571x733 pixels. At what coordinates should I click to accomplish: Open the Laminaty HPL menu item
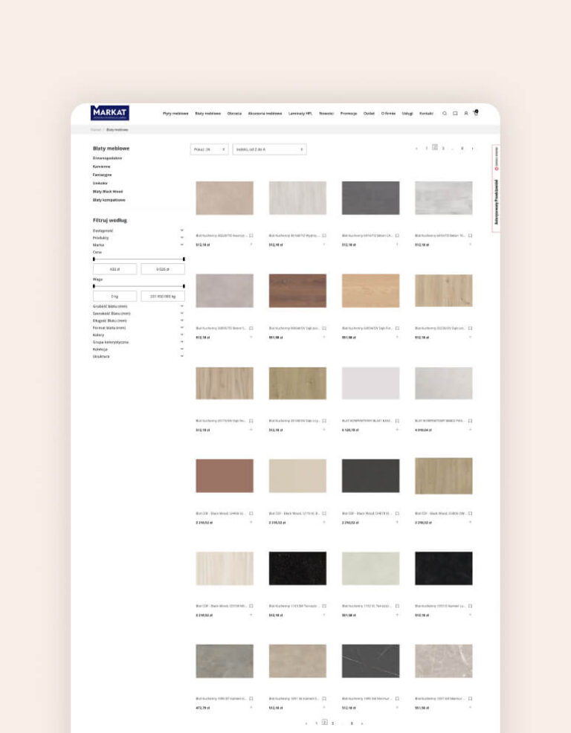click(x=300, y=114)
